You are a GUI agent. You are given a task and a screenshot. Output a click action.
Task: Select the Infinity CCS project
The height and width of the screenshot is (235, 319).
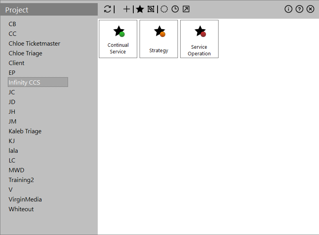pyautogui.click(x=38, y=82)
